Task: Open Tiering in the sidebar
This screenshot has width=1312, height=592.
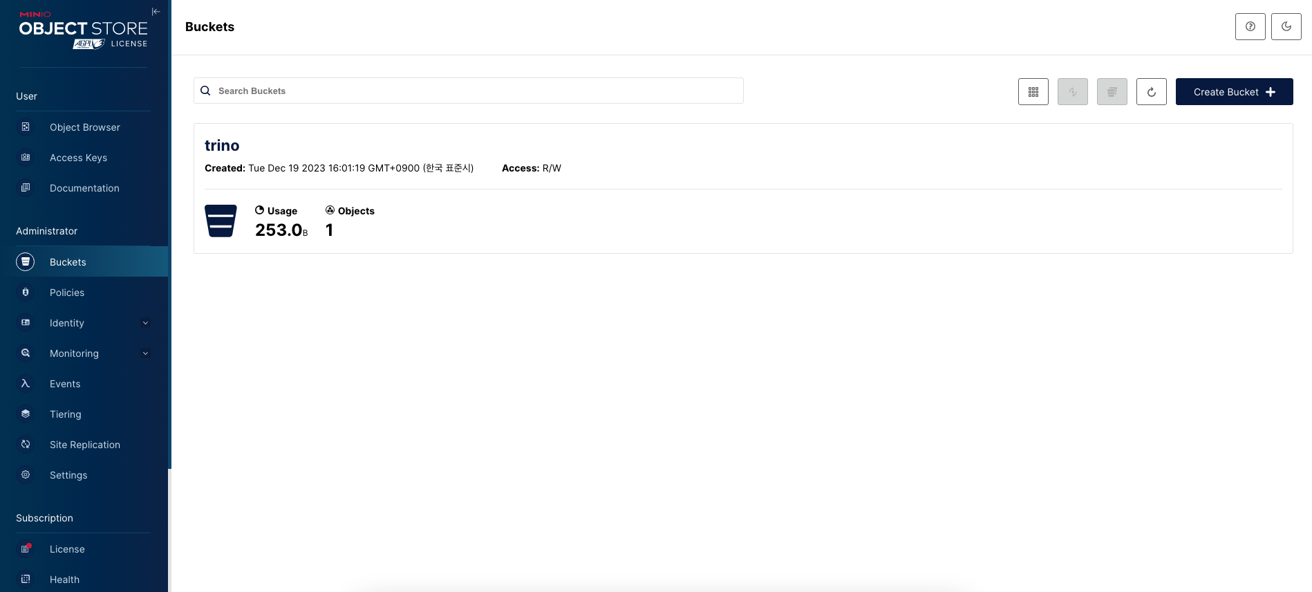Action: pyautogui.click(x=84, y=414)
